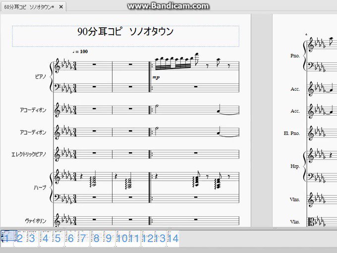Jump to page 13 in the navigator

[x=160, y=239]
